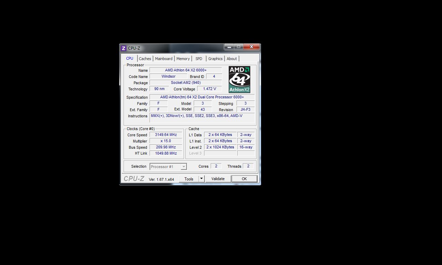This screenshot has height=265, width=442.
Task: Click the Socket AM2 (940) package value
Action: coord(186,83)
